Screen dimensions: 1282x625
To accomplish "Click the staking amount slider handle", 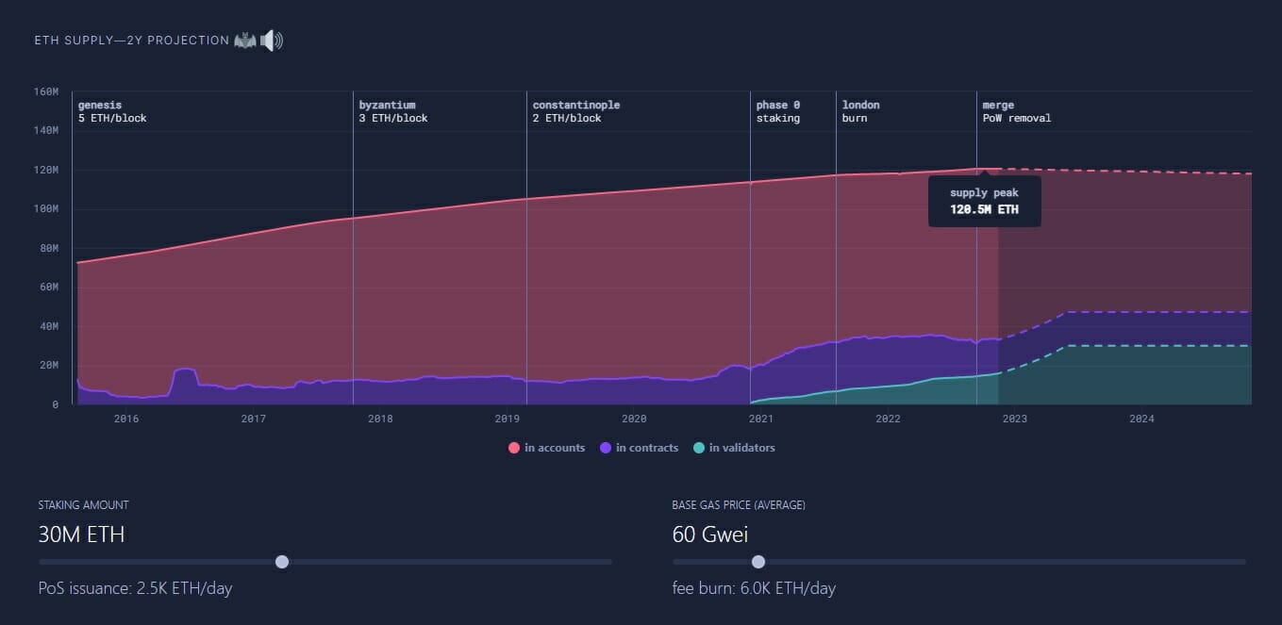I will [x=281, y=561].
